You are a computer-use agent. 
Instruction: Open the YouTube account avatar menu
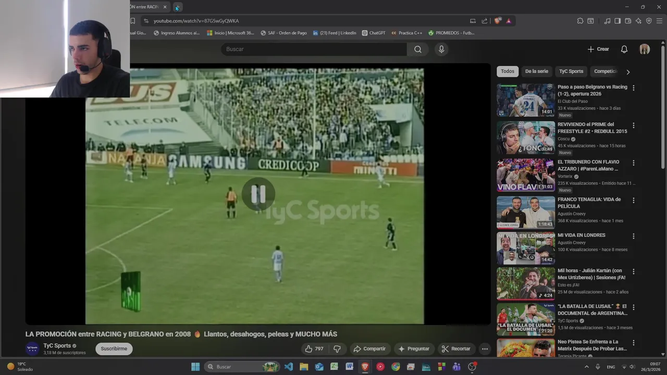coord(645,49)
